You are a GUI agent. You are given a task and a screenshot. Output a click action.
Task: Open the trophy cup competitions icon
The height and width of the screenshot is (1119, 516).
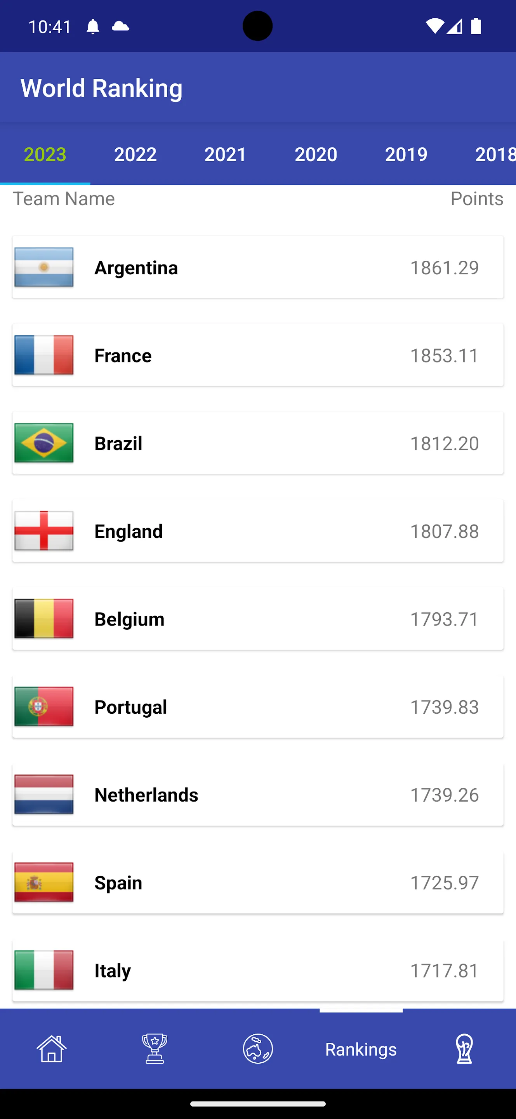(x=155, y=1049)
